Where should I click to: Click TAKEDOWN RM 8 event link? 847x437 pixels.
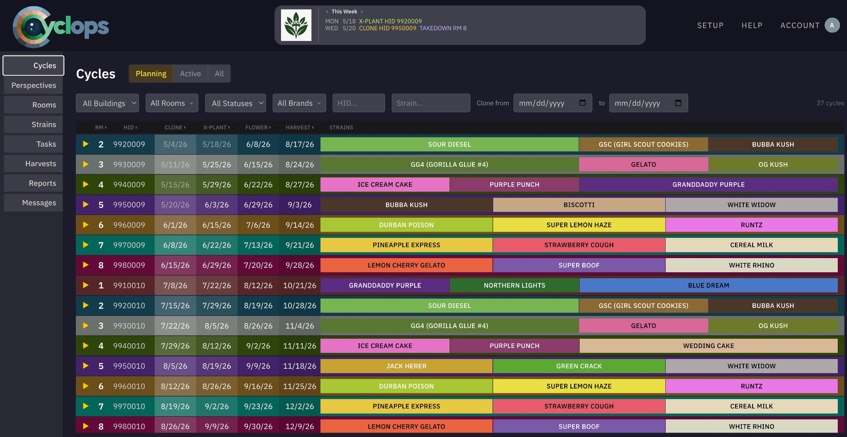pos(443,28)
